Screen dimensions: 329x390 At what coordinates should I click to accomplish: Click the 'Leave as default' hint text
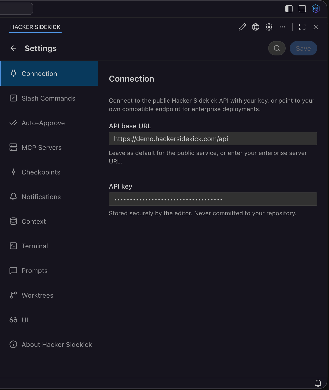pos(208,157)
